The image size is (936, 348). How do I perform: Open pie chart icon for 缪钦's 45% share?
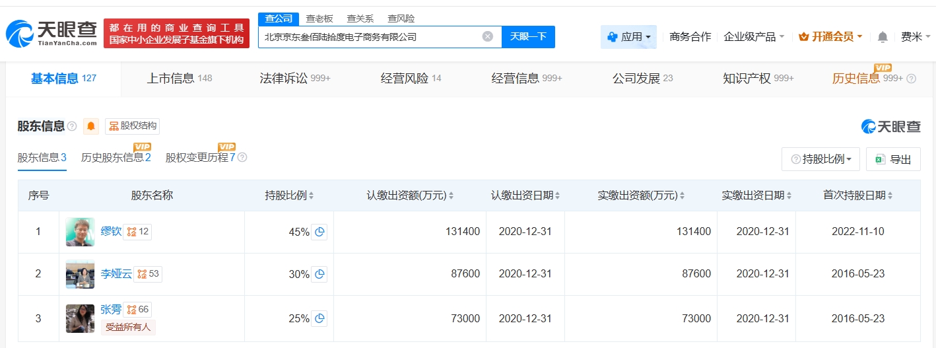pyautogui.click(x=320, y=232)
